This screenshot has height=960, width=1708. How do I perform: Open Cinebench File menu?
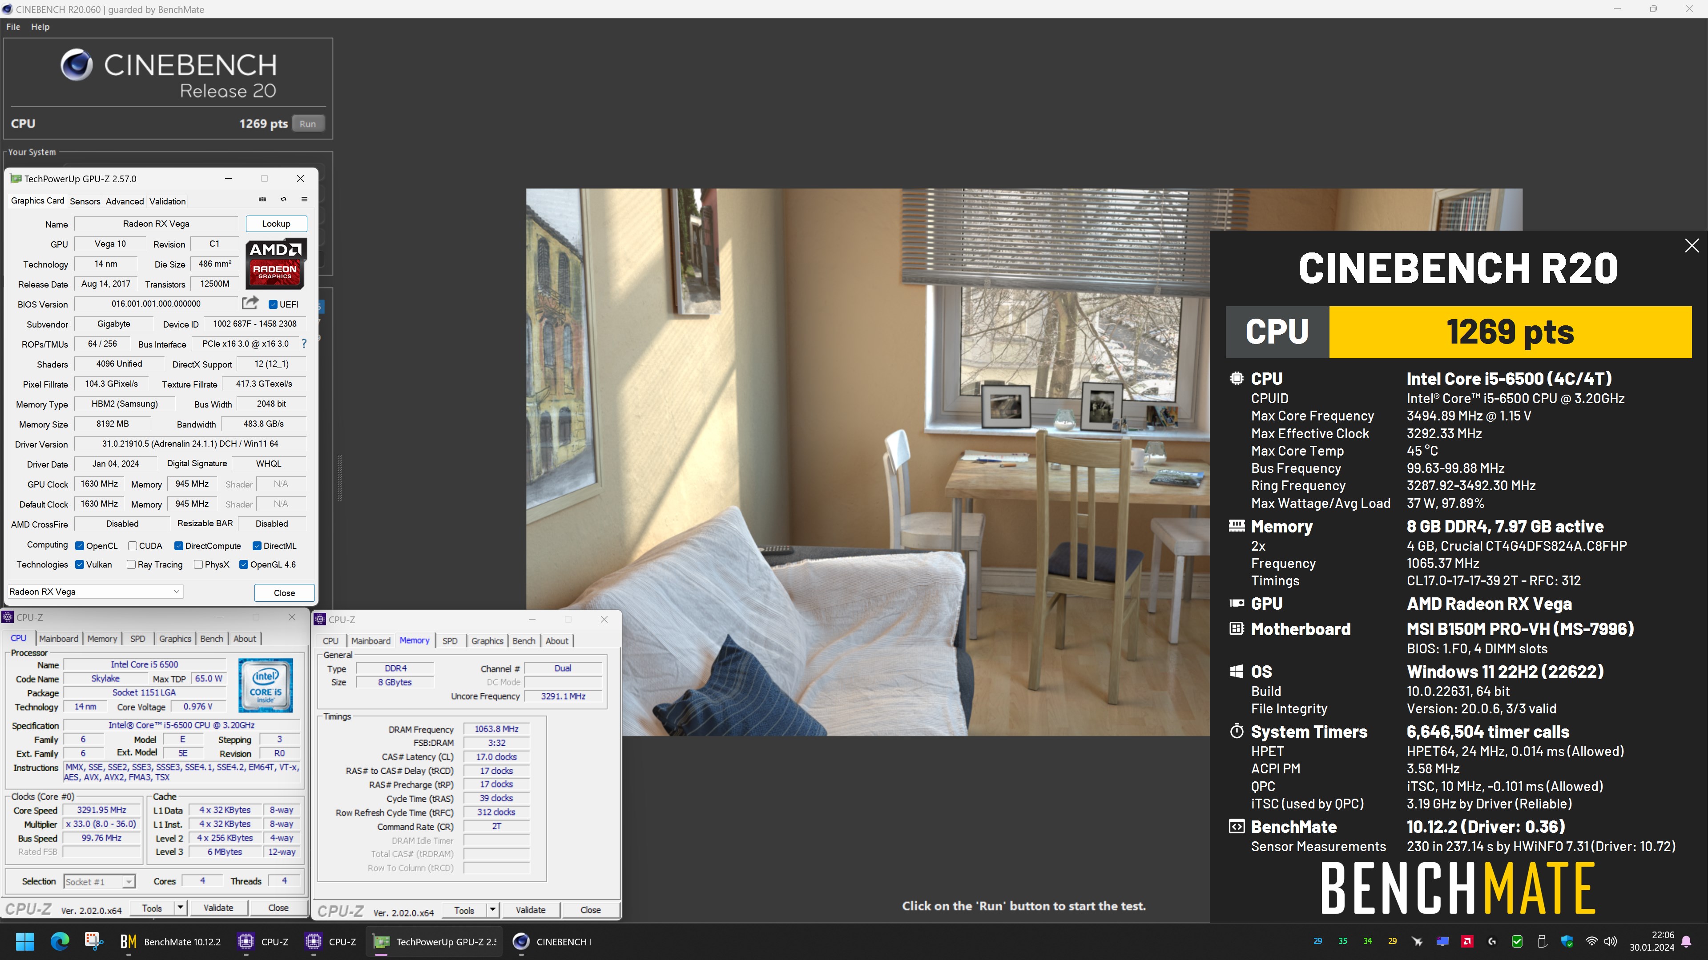[13, 27]
